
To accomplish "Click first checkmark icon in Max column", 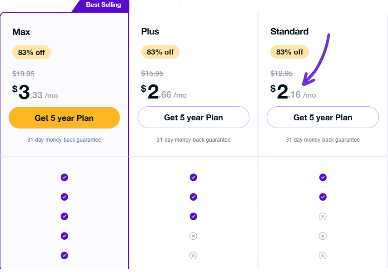I will point(64,177).
